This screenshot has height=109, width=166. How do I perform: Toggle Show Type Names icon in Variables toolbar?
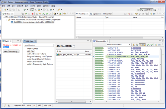pos(125,14)
